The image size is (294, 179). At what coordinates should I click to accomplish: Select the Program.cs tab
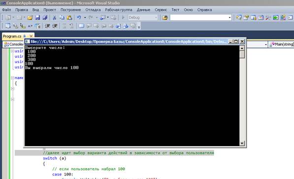pyautogui.click(x=12, y=36)
